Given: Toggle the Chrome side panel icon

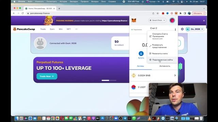Looking at the screenshot, I should pyautogui.click(x=185, y=13).
